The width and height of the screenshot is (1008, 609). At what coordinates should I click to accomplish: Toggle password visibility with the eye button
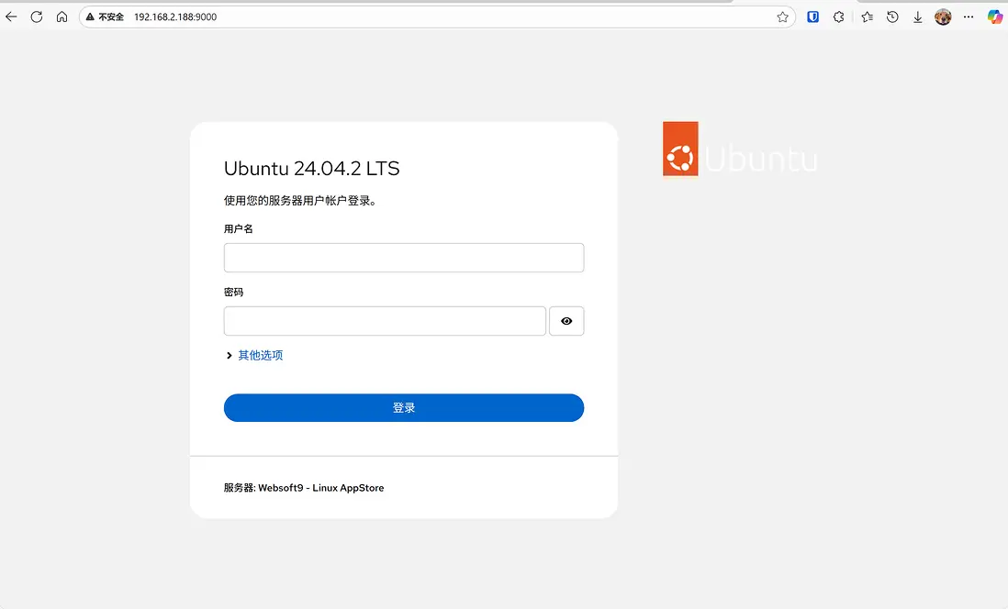[566, 321]
